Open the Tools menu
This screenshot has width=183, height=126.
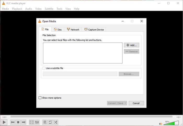tap(59, 9)
